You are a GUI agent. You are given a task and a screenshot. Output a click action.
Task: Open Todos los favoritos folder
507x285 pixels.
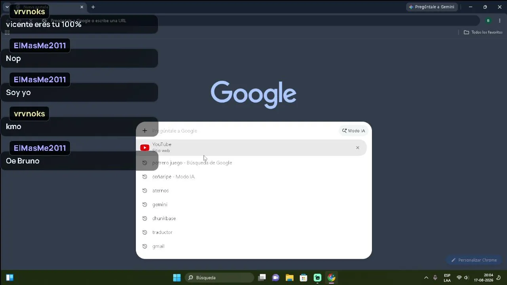[483, 32]
